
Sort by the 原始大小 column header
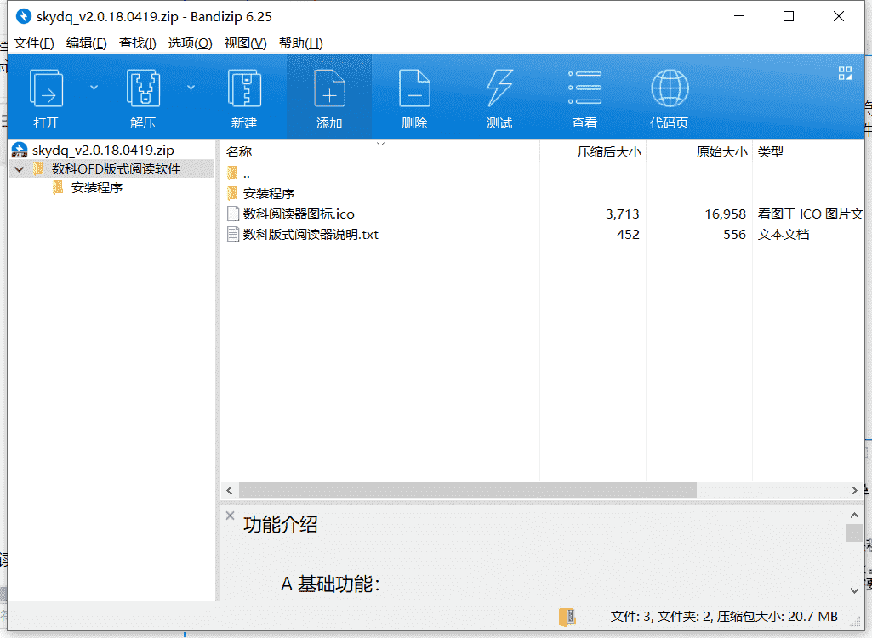722,152
